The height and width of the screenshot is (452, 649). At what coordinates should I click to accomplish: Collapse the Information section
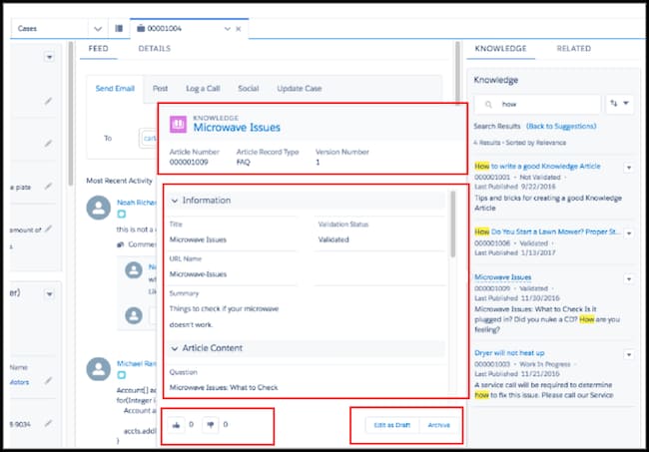coord(176,201)
